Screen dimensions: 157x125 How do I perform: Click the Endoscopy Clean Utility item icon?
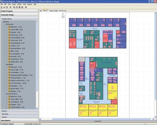click(x=9, y=30)
